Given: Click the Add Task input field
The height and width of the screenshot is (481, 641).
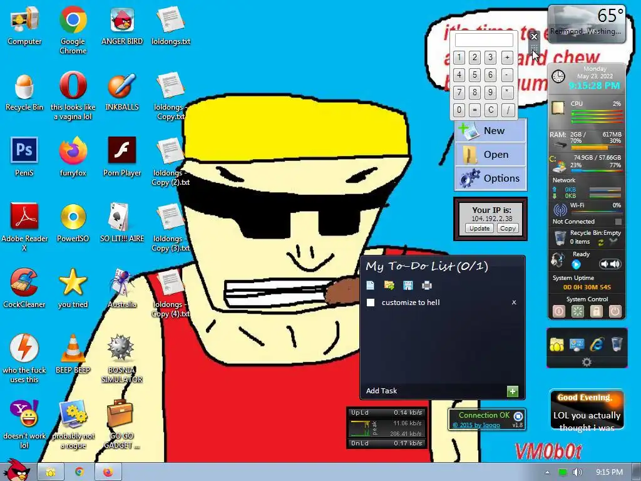Looking at the screenshot, I should (x=434, y=391).
